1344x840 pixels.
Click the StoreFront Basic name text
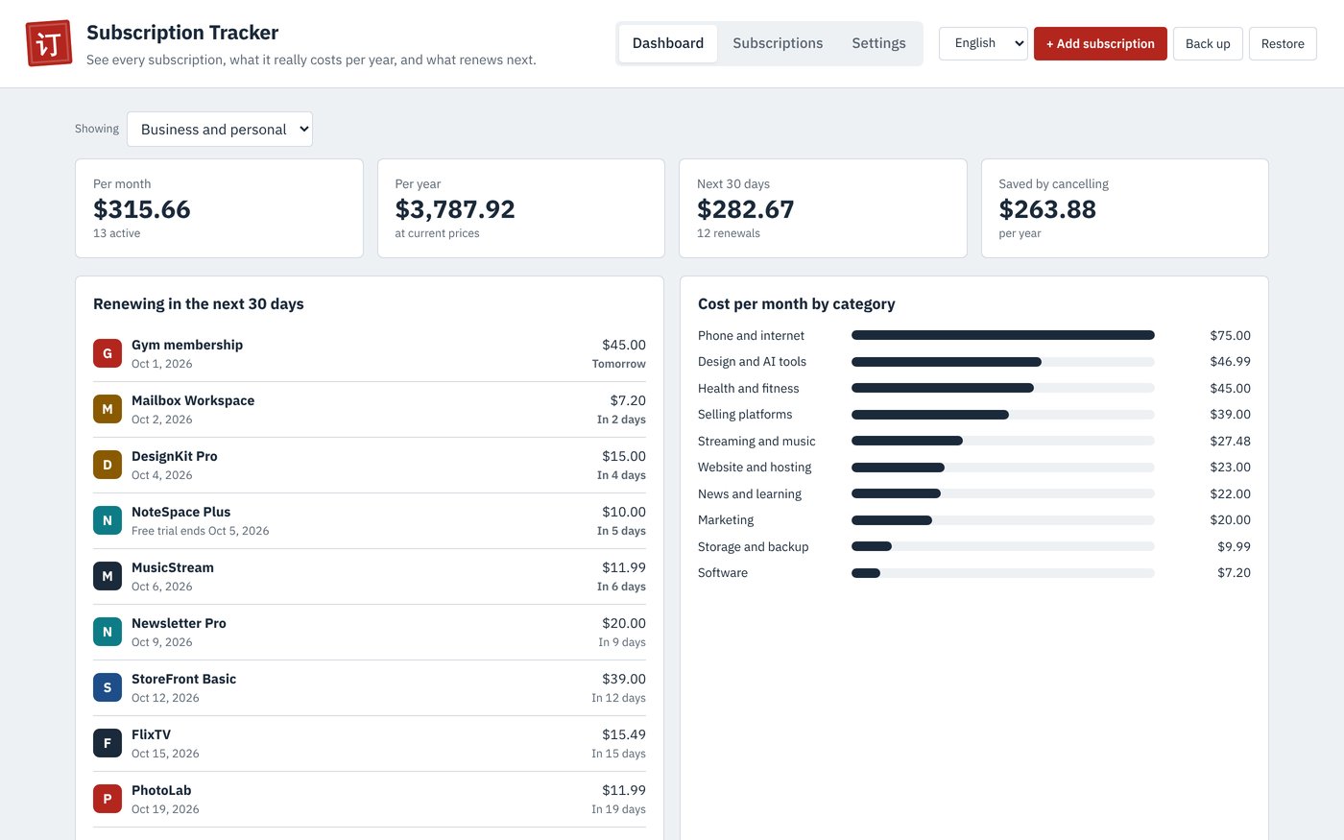183,679
